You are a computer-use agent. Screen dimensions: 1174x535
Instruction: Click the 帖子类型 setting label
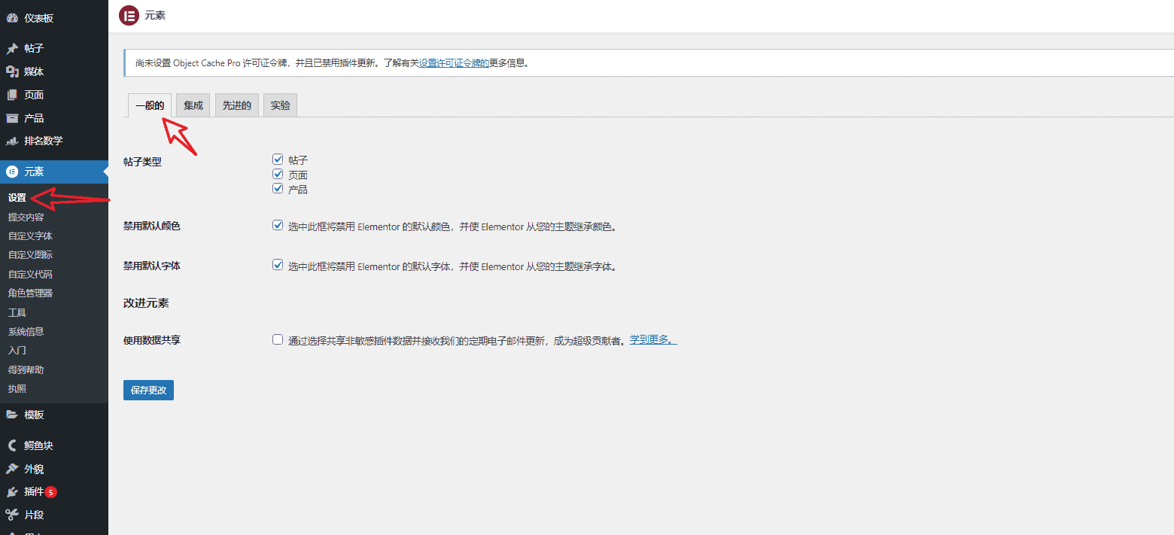click(x=142, y=162)
